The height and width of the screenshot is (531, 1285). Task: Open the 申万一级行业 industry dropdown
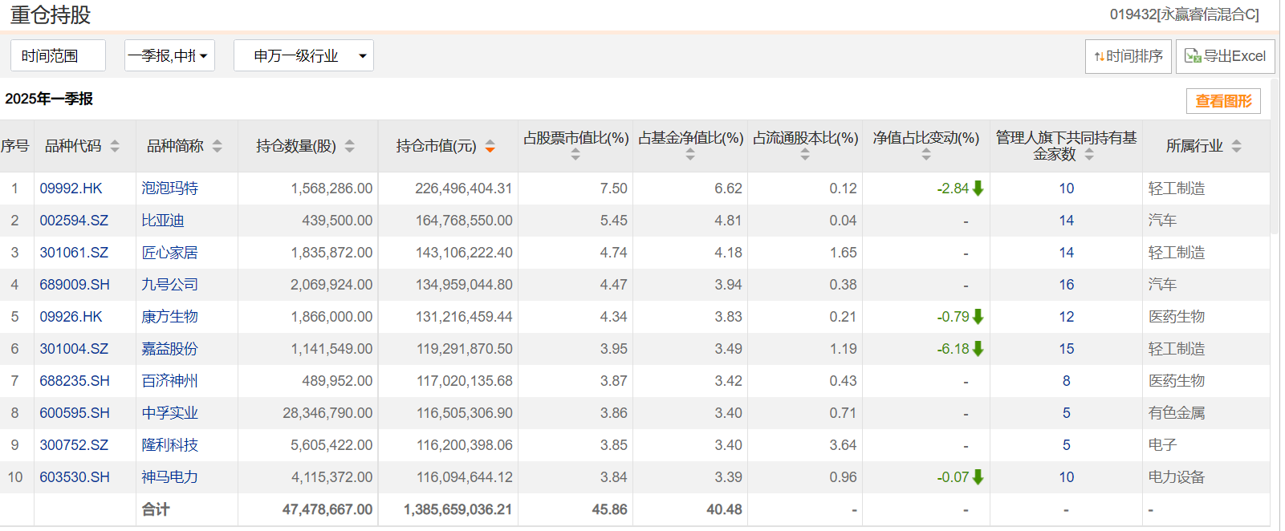(x=303, y=55)
